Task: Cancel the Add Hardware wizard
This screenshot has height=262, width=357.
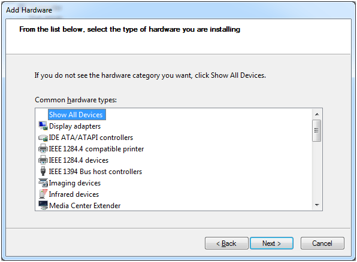Action: [322, 243]
